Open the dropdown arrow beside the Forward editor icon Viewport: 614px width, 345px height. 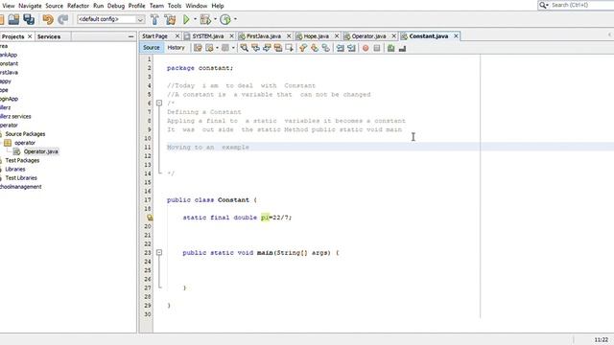(217, 48)
